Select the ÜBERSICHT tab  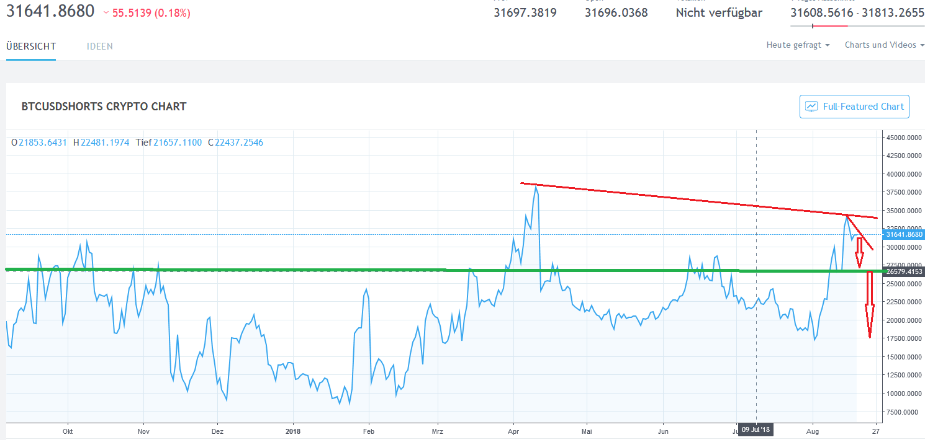[x=30, y=46]
